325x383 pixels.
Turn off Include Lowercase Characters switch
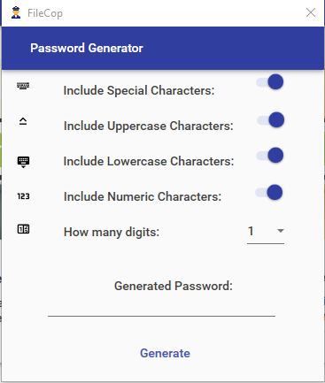pos(270,156)
